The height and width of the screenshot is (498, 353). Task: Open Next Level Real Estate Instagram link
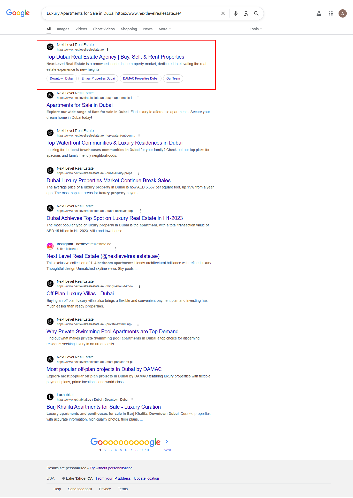pos(103,256)
